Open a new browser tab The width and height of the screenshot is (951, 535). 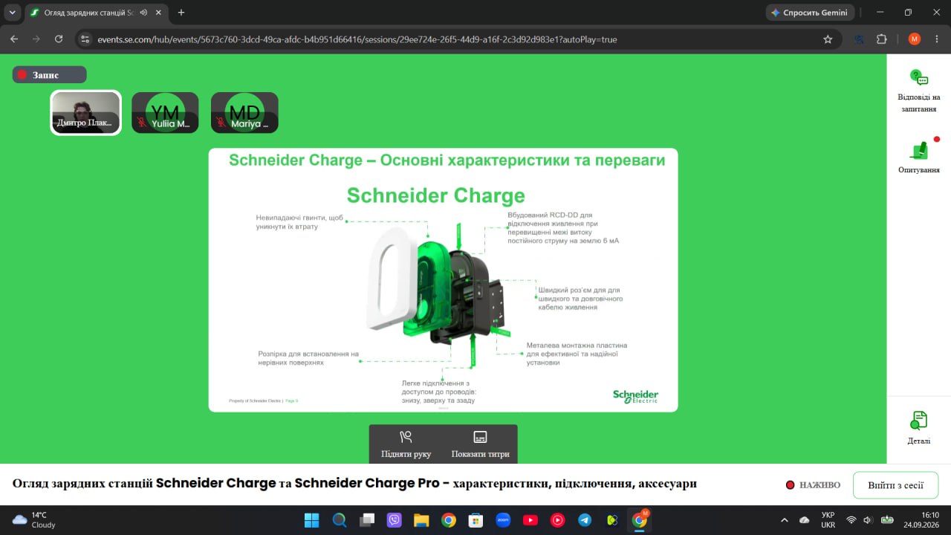(181, 13)
